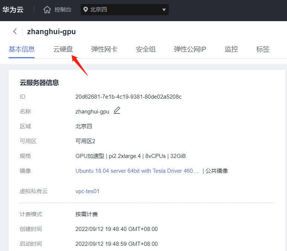287x251 pixels.
Task: Click the launch time 2022/09/12 19:48:59
Action: click(117, 244)
